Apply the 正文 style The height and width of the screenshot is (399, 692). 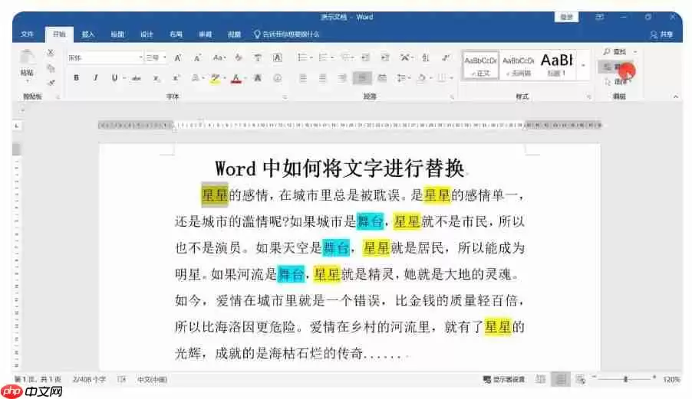point(480,65)
